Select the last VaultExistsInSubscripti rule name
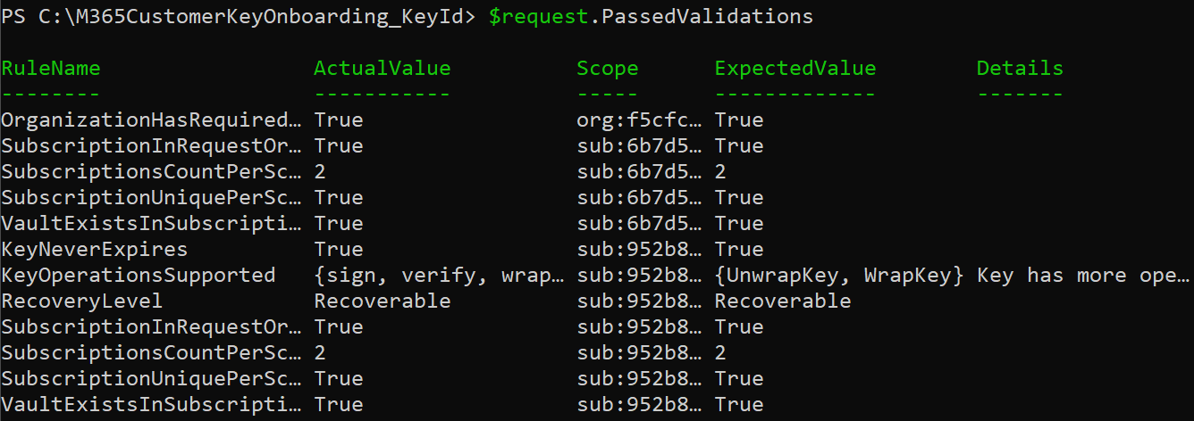The height and width of the screenshot is (421, 1194). tap(151, 405)
